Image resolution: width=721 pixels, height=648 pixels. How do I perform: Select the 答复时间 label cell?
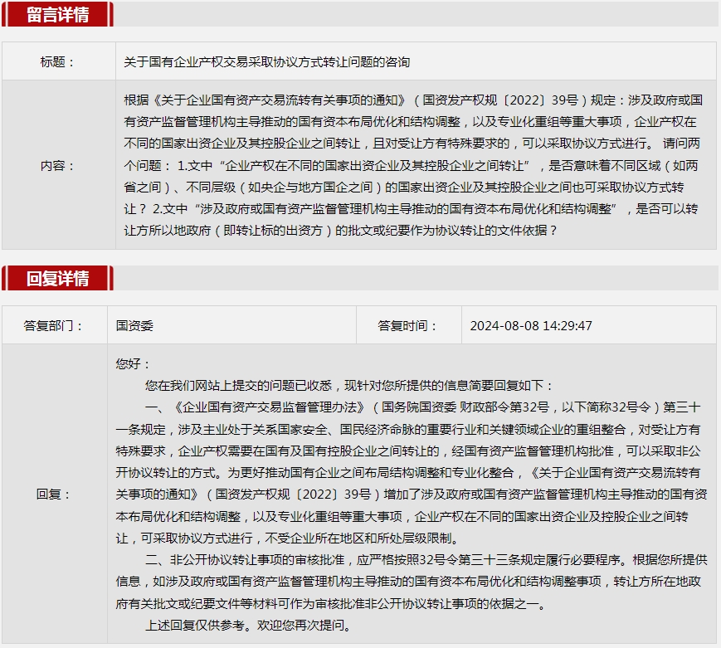(407, 325)
